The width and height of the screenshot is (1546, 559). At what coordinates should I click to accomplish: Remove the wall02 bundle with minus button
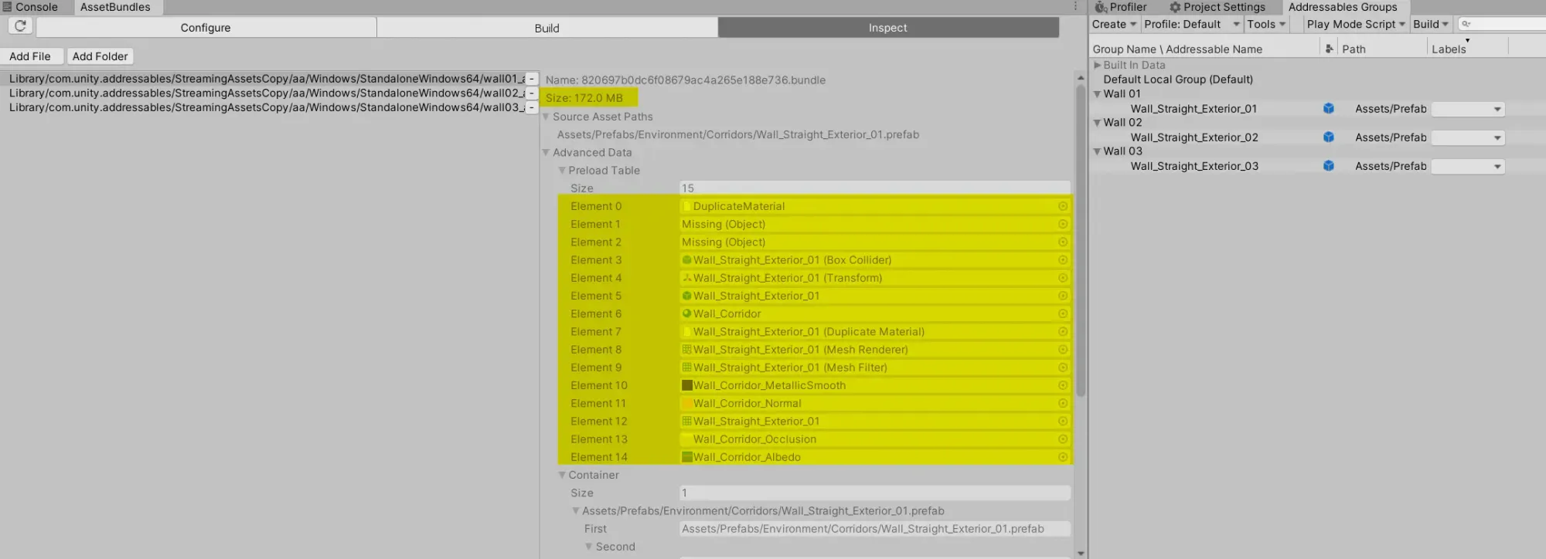point(531,93)
